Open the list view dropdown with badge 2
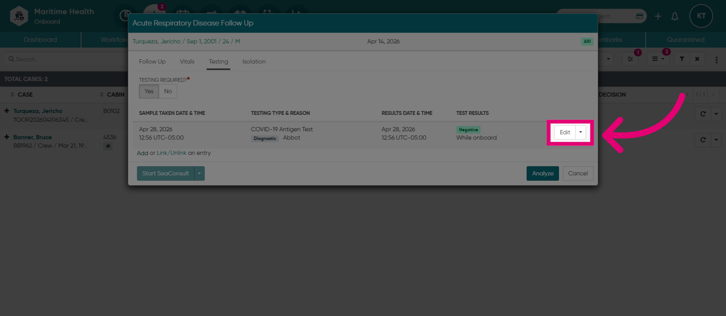 pyautogui.click(x=658, y=59)
